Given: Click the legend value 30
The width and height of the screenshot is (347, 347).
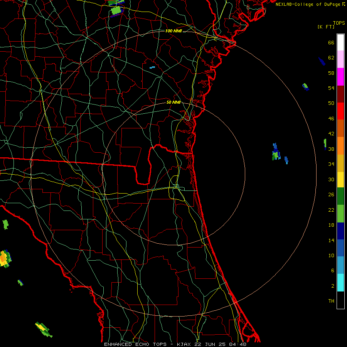Looking at the screenshot, I should click(x=331, y=179).
